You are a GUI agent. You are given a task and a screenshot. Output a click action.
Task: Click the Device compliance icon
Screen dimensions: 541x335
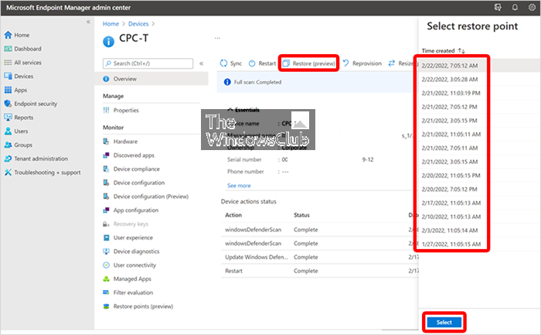tap(107, 169)
